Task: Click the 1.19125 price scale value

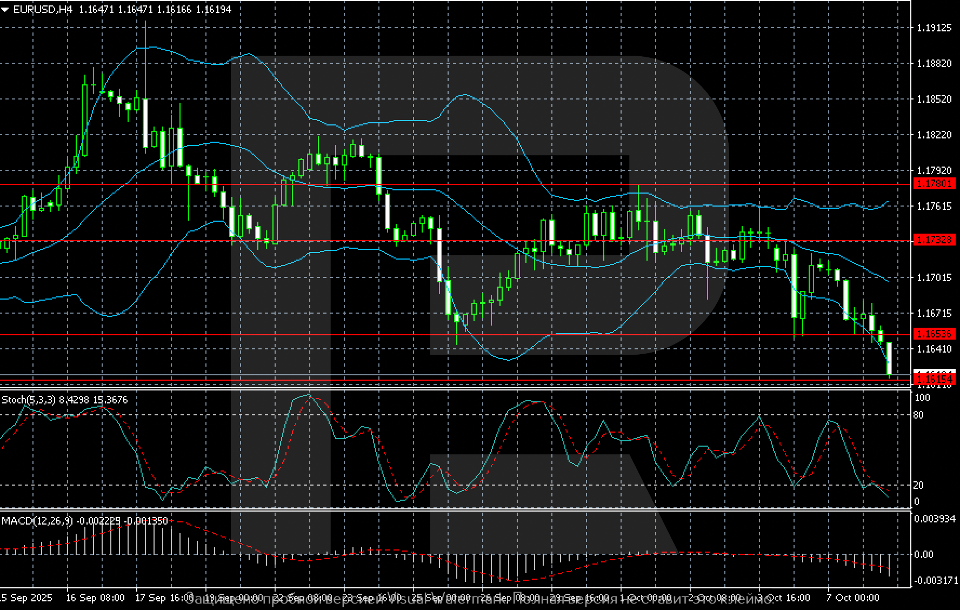Action: click(934, 28)
